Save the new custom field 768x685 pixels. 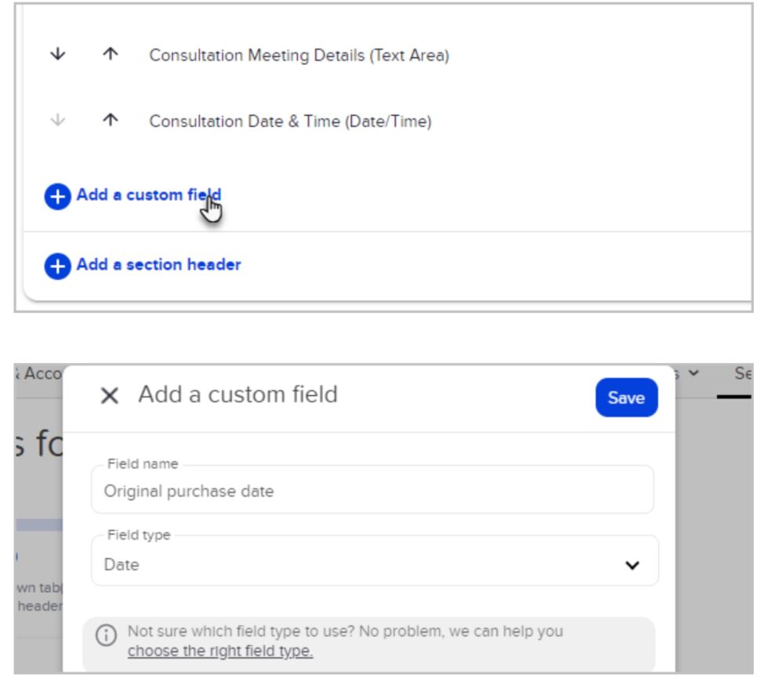point(626,397)
